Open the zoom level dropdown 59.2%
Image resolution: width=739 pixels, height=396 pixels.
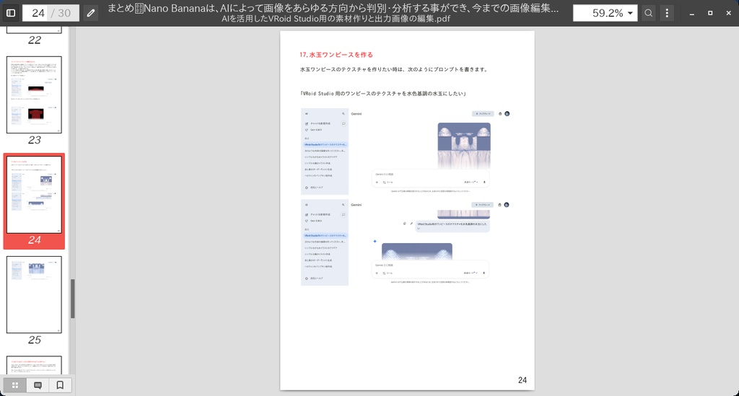(605, 13)
